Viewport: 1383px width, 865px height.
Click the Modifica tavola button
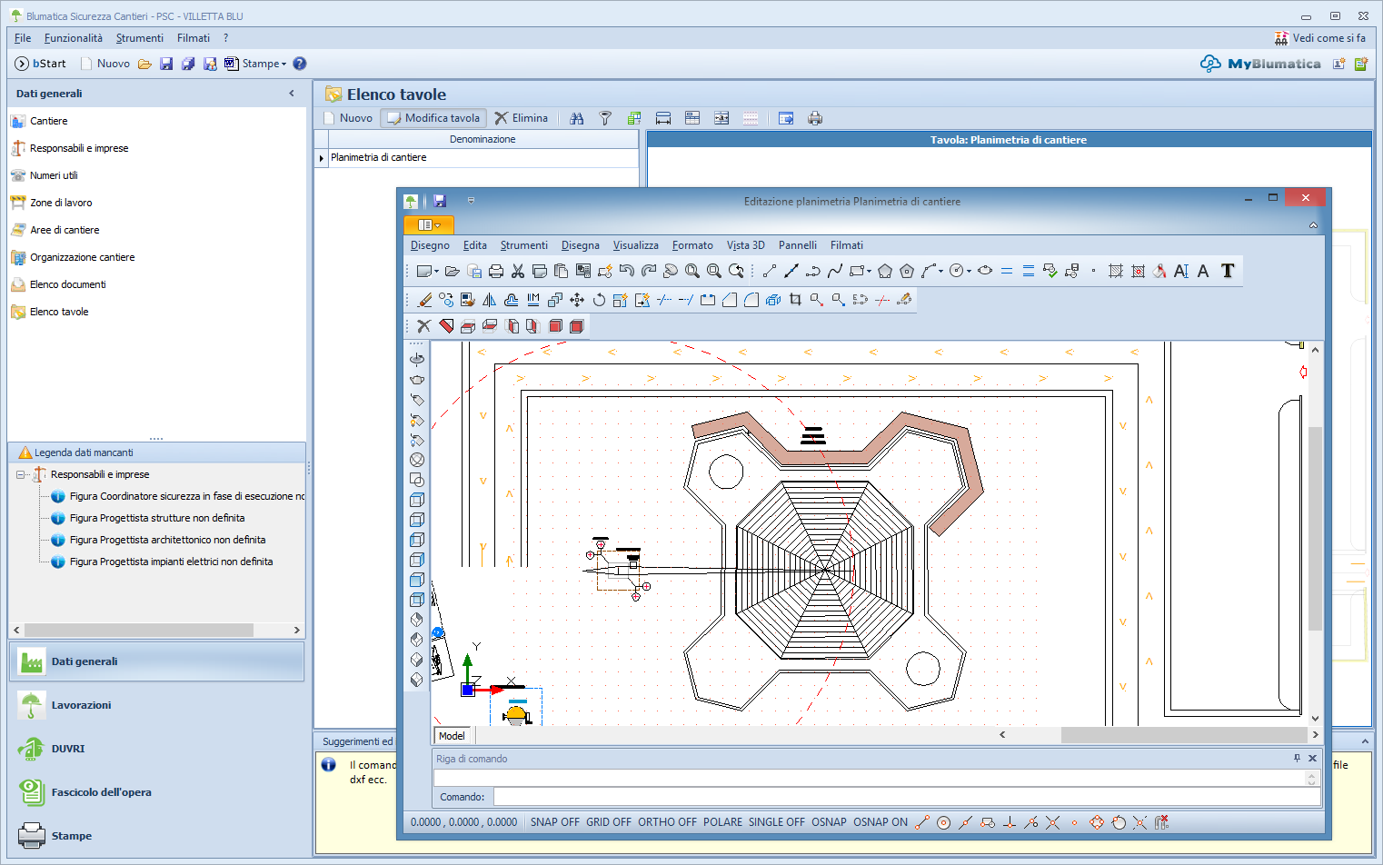tap(433, 118)
